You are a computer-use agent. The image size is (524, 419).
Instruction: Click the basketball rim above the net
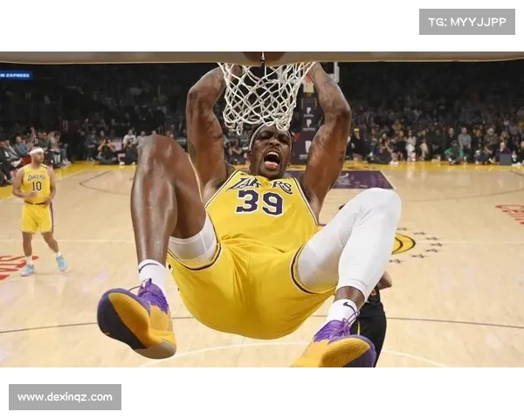265,57
